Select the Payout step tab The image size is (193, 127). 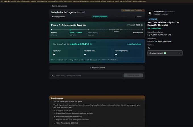point(138,16)
